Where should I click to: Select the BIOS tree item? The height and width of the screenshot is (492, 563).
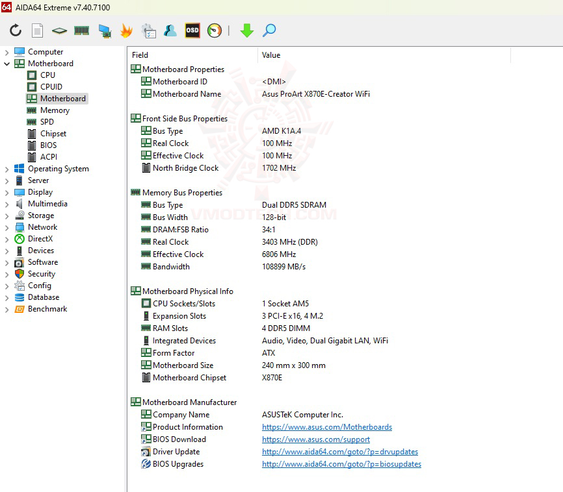(x=49, y=145)
